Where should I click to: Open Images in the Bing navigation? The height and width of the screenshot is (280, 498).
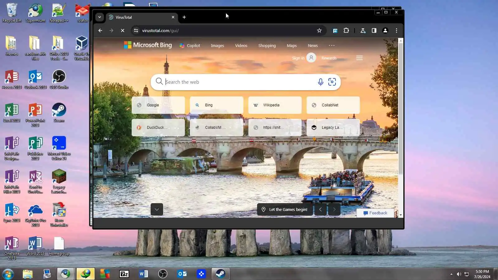tap(217, 45)
